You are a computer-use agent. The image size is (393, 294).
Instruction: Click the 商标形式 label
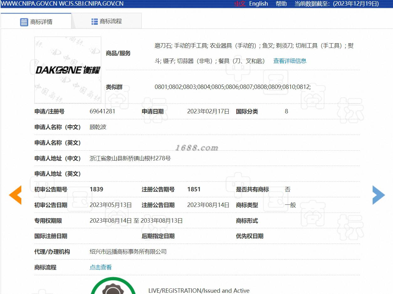coord(247,221)
